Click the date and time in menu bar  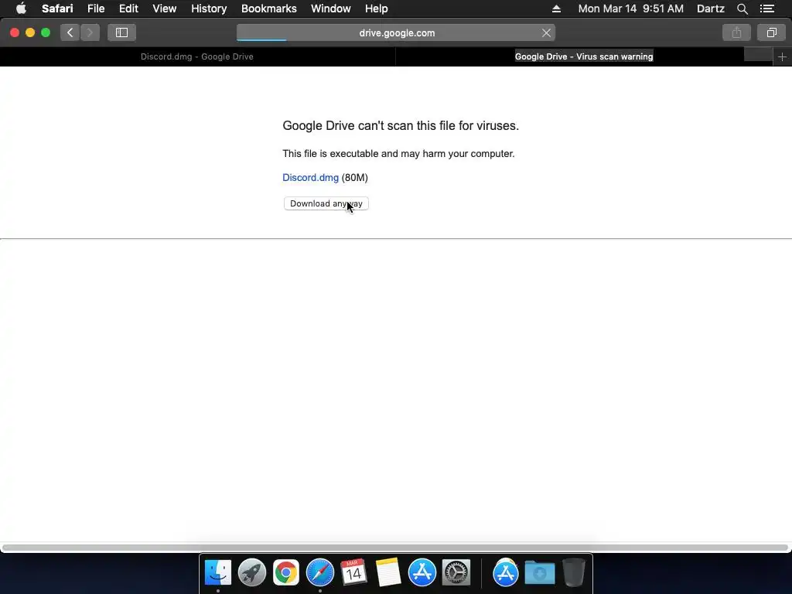[x=631, y=9]
